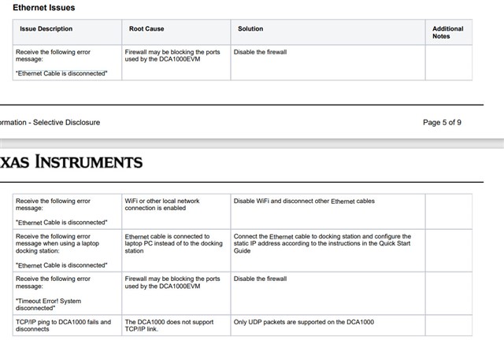Click the issue description cell in the first table
The width and height of the screenshot is (504, 344).
coord(67,63)
